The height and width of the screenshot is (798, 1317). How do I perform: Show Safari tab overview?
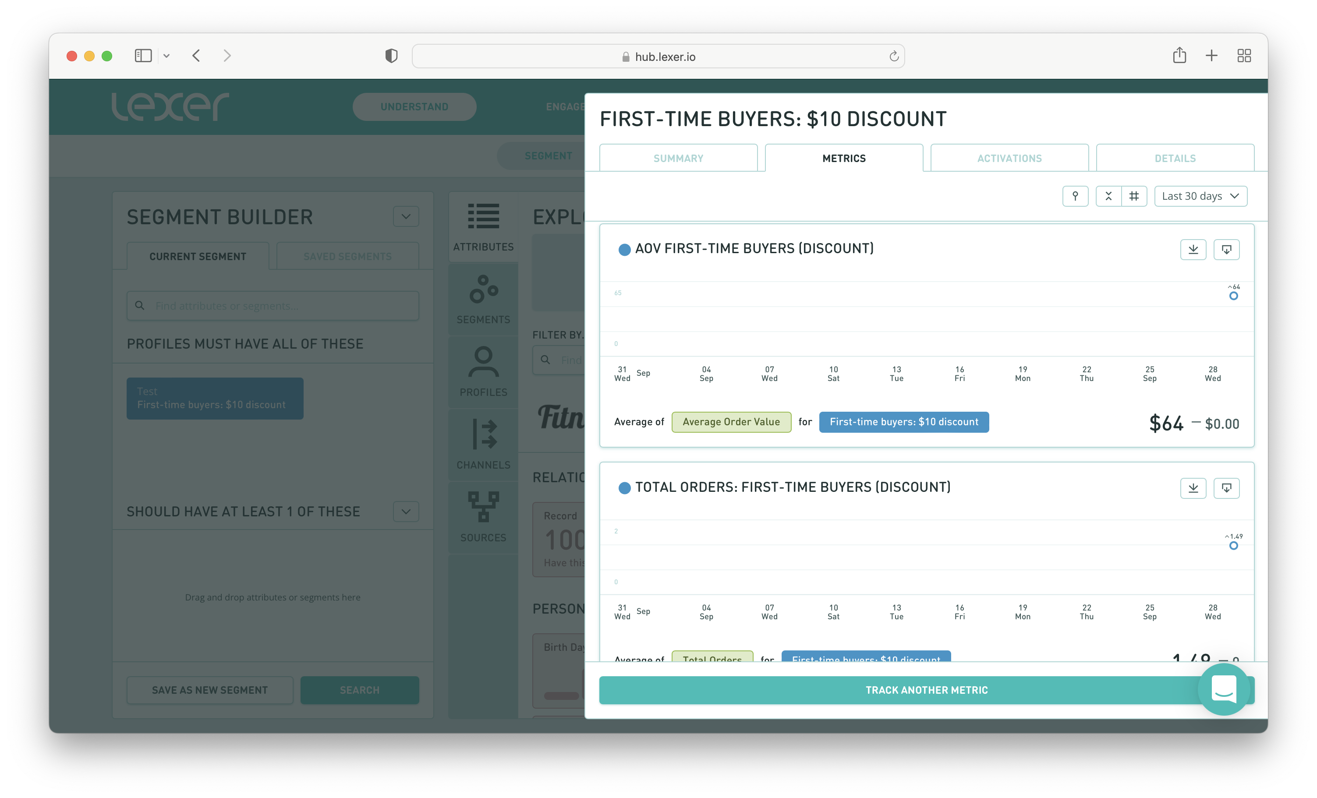pyautogui.click(x=1244, y=56)
